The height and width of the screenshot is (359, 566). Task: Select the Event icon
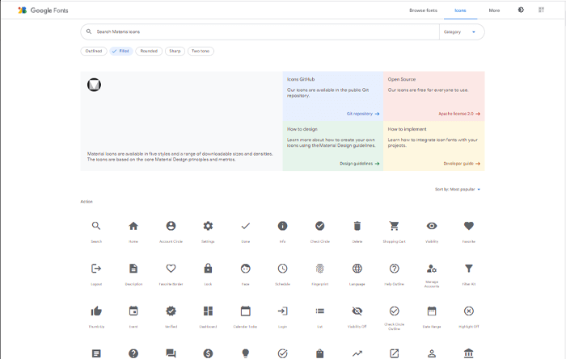click(x=133, y=311)
